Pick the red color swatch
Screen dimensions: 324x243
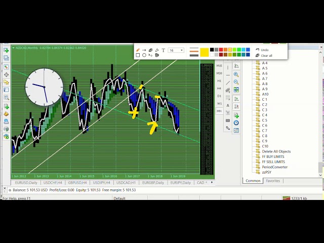pos(221,50)
